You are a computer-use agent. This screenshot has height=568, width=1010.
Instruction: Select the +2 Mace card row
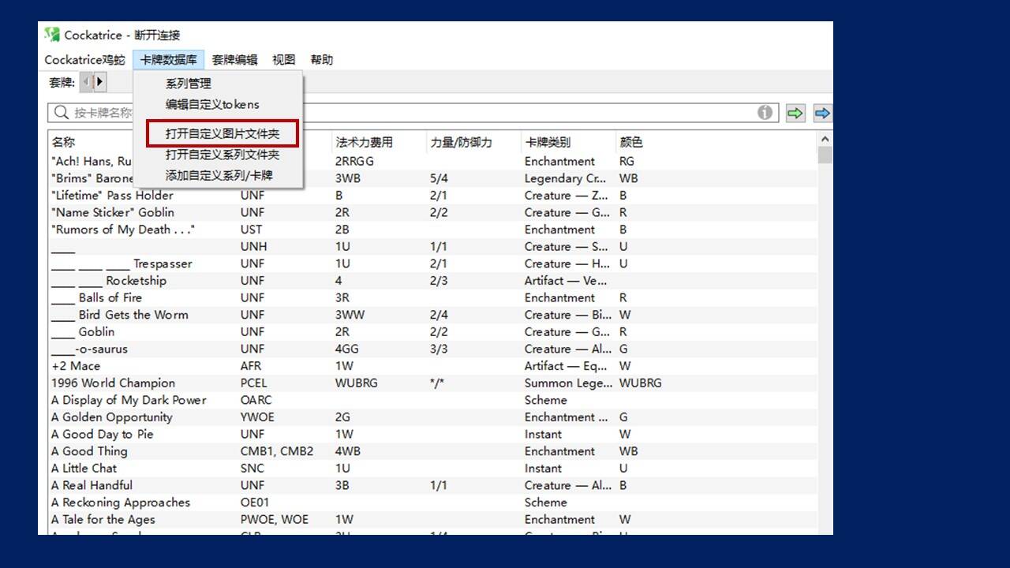tap(432, 366)
